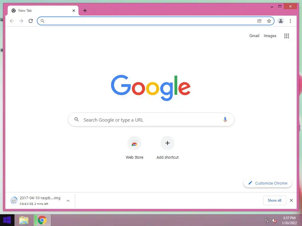Click the network tray icon
The width and height of the screenshot is (302, 226).
267,220
